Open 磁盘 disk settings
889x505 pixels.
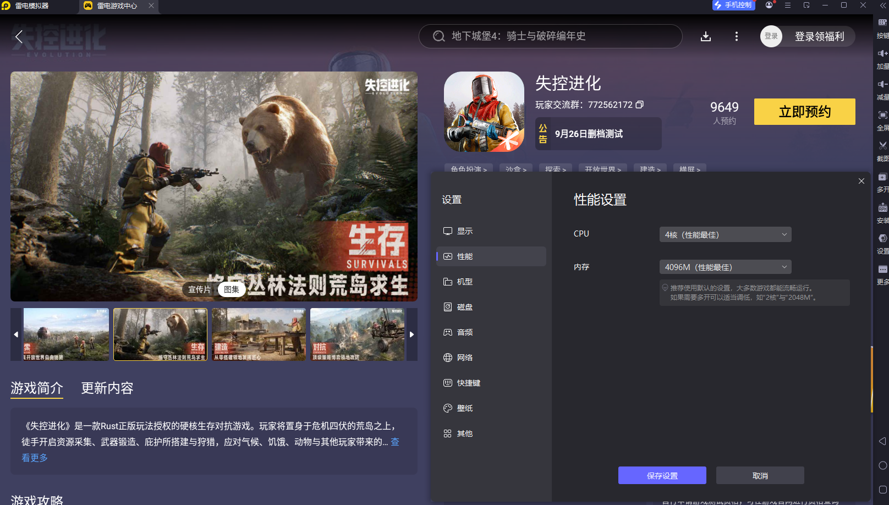pyautogui.click(x=491, y=307)
